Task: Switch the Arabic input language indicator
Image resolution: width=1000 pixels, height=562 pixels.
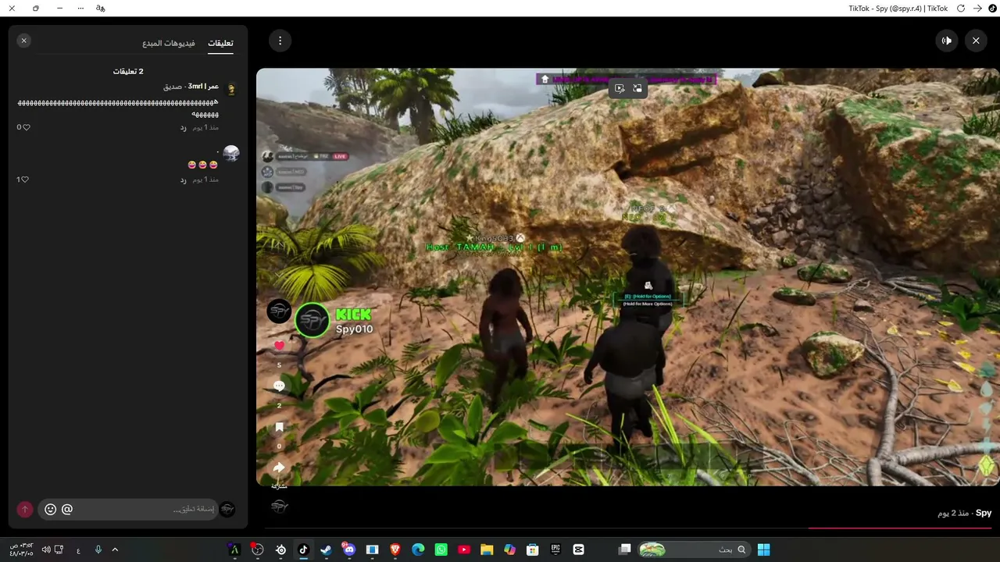Action: (78, 550)
